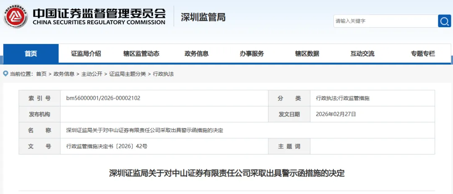Viewport: 453px width, 194px height.
Task: Open the 辖区监管动态 menu item
Action: click(x=141, y=53)
